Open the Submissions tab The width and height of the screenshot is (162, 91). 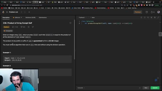(x=43, y=17)
